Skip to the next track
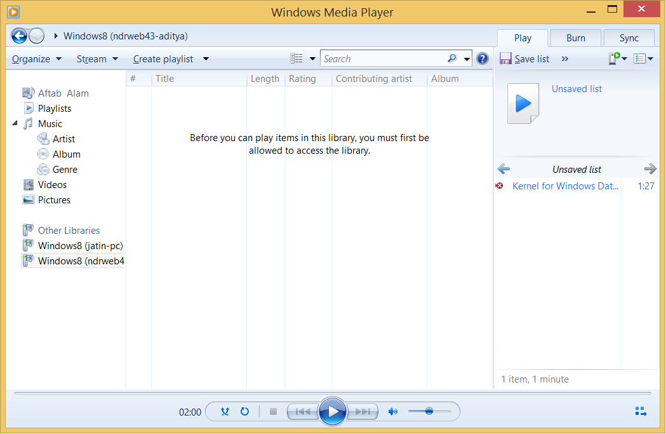Image resolution: width=666 pixels, height=434 pixels. tap(362, 411)
